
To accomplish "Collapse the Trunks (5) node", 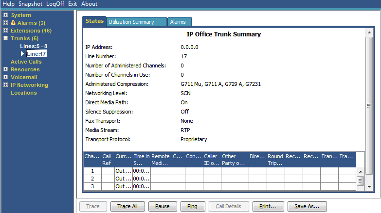I will click(x=5, y=38).
